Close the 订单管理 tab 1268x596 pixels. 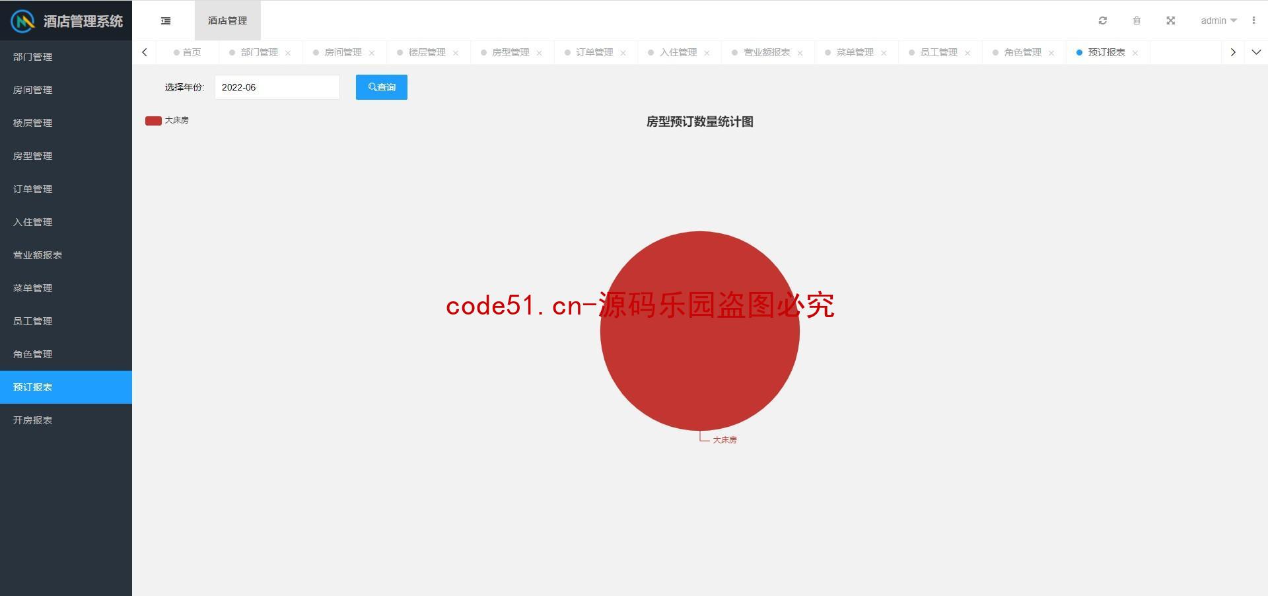623,53
